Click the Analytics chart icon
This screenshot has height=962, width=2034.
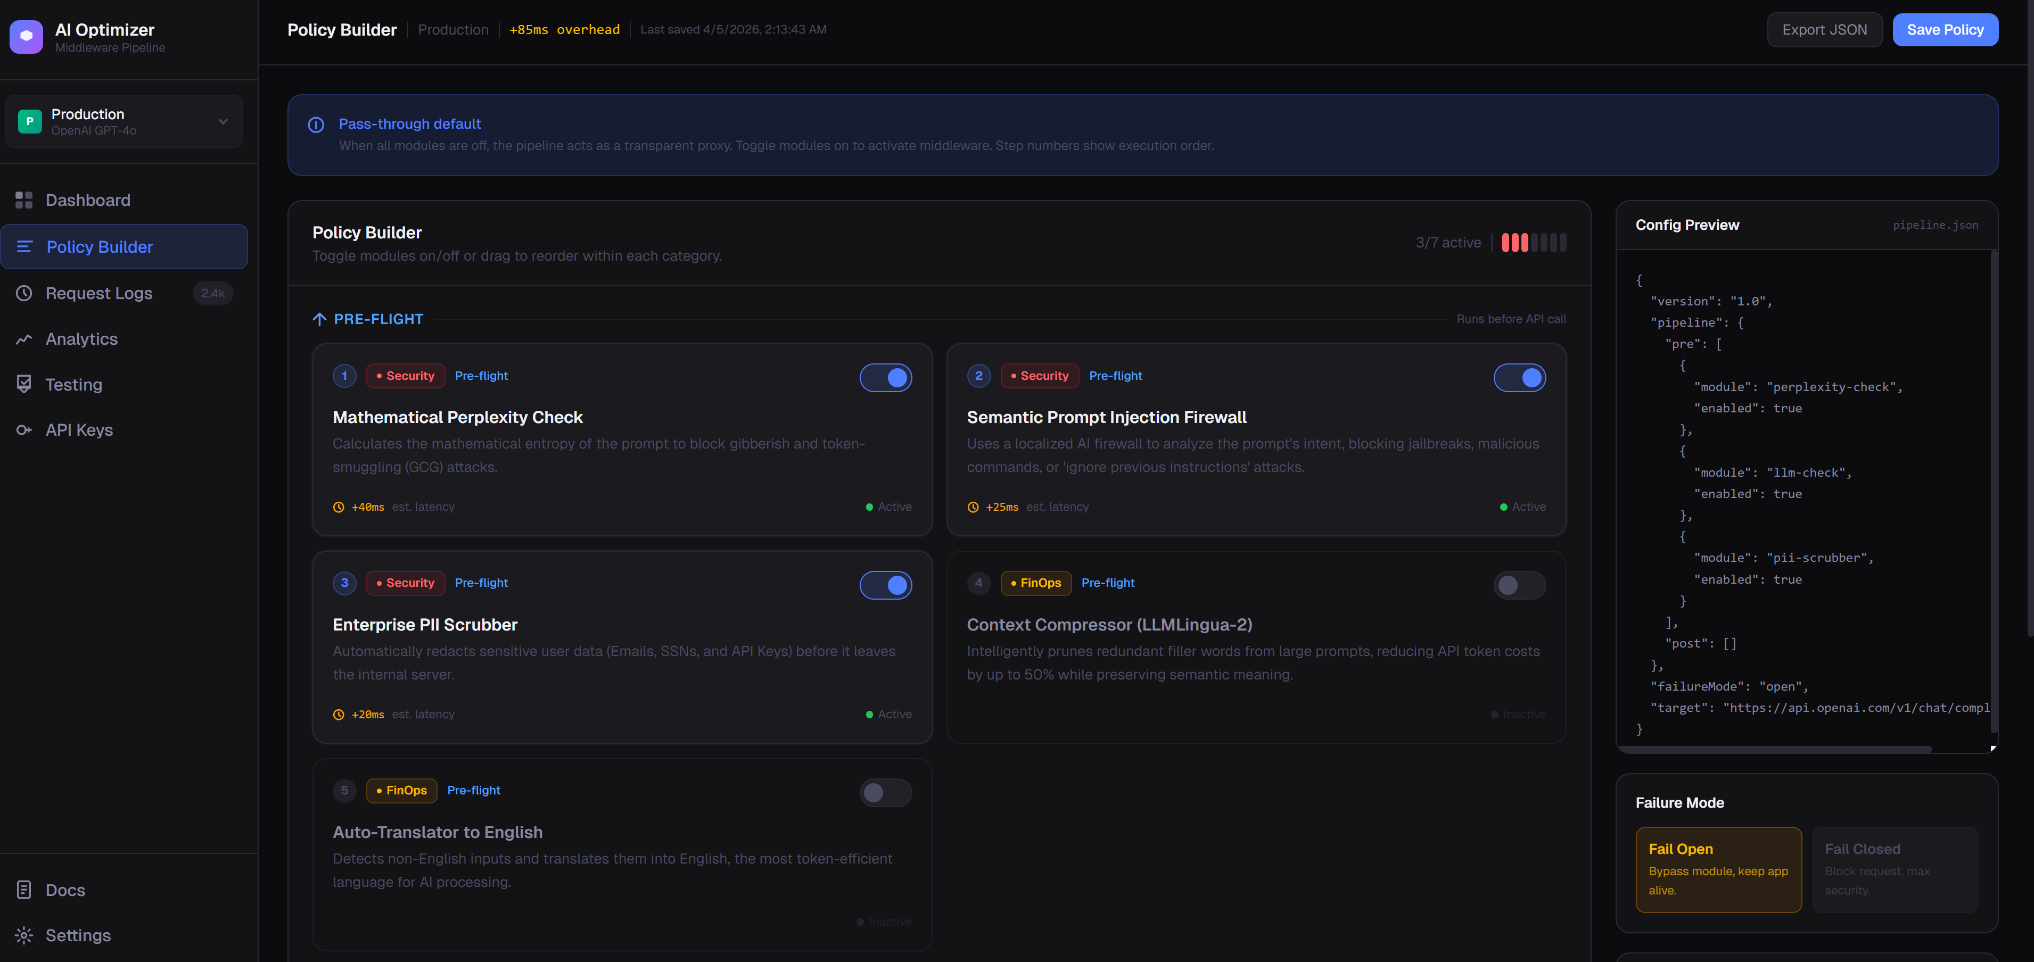[23, 339]
